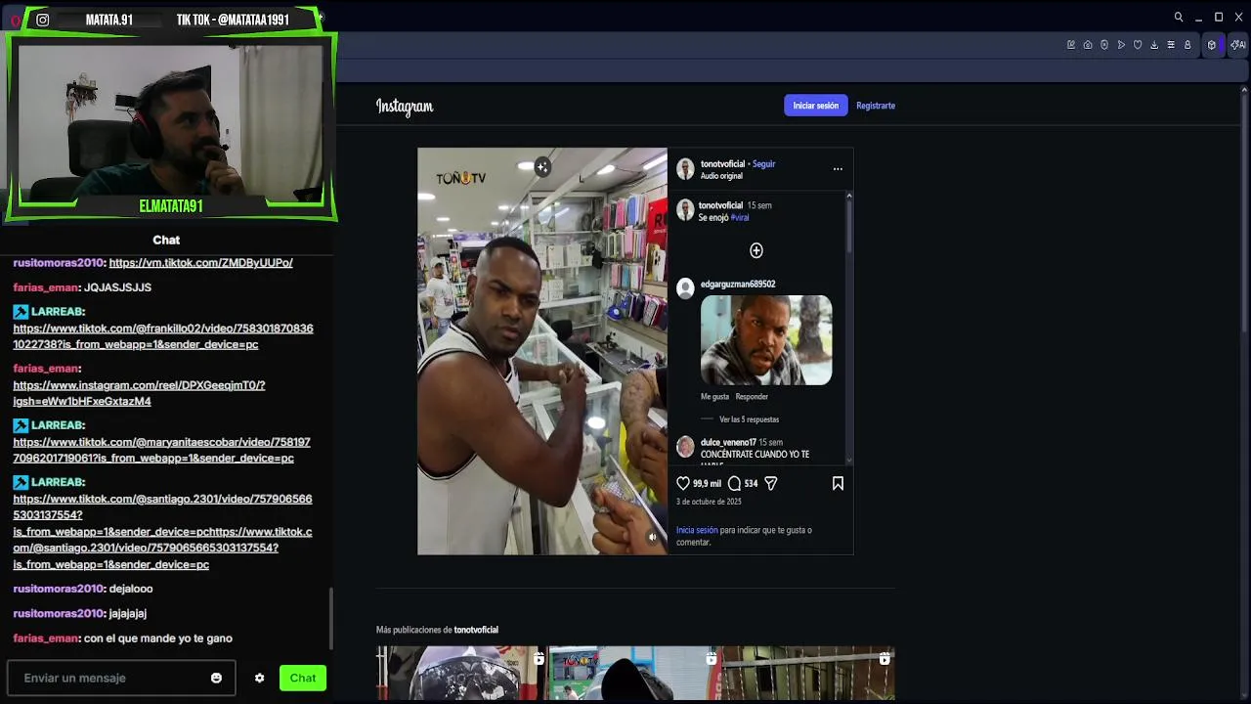The height and width of the screenshot is (704, 1251).
Task: Click the green Chat send button
Action: 303,678
